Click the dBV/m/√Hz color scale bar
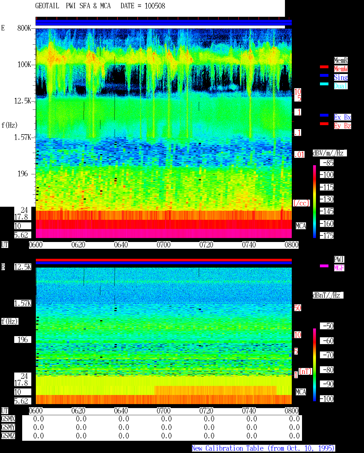 point(315,201)
